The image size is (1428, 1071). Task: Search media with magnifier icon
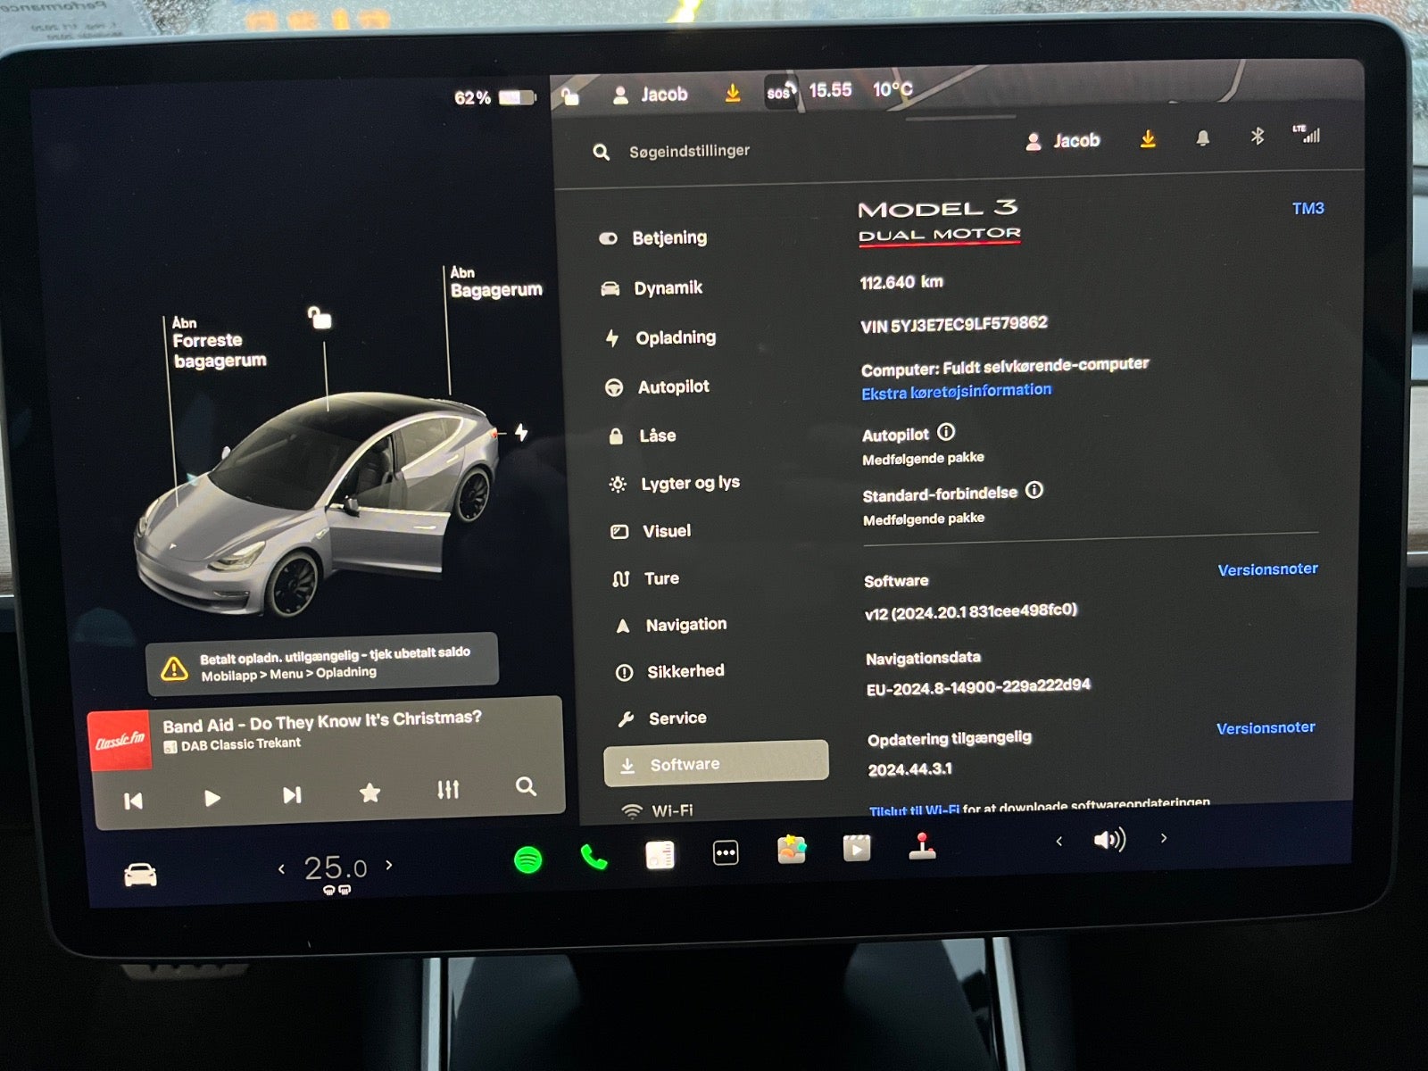(527, 786)
